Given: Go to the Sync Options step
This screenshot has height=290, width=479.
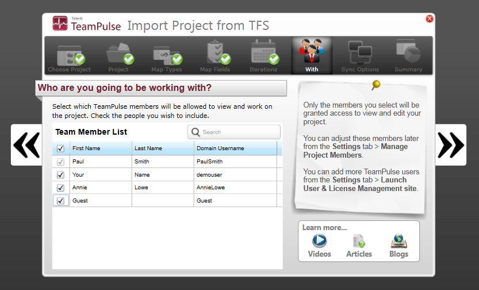Looking at the screenshot, I should [360, 56].
